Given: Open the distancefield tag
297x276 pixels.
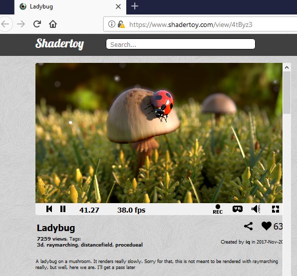Looking at the screenshot, I should coord(96,245).
